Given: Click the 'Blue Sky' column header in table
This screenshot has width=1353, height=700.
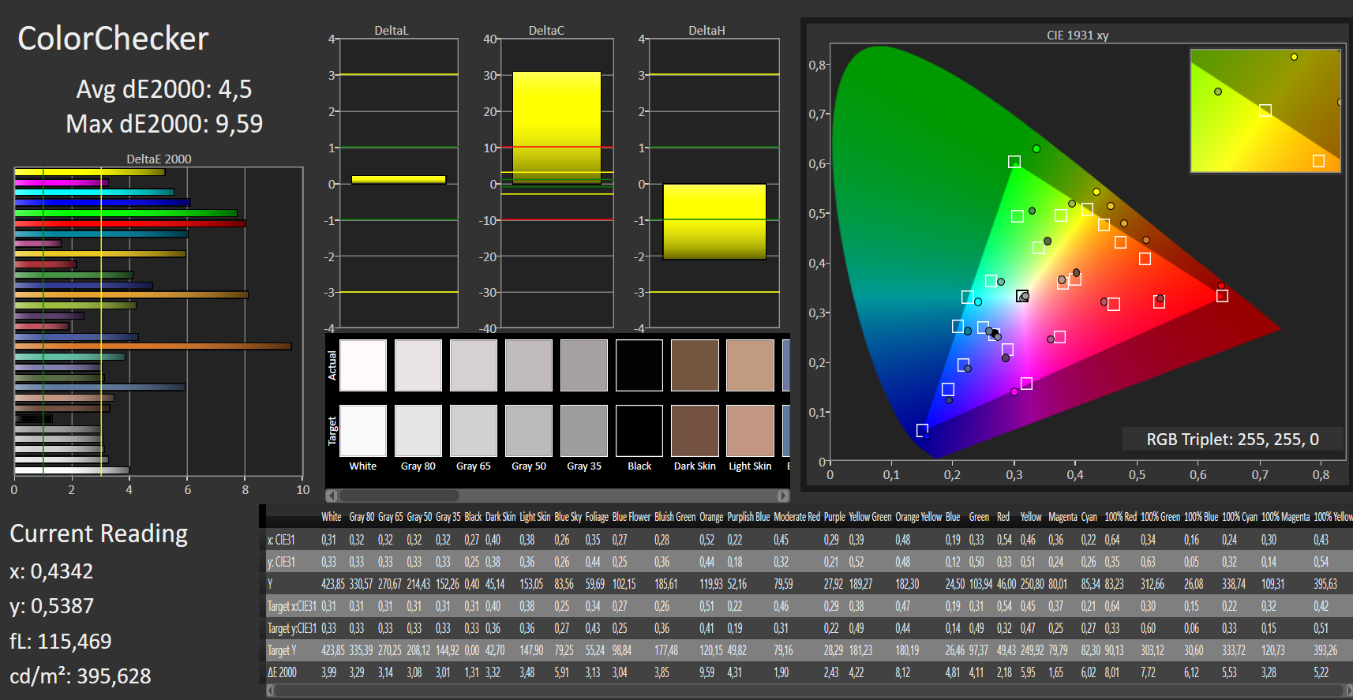Looking at the screenshot, I should [x=568, y=517].
